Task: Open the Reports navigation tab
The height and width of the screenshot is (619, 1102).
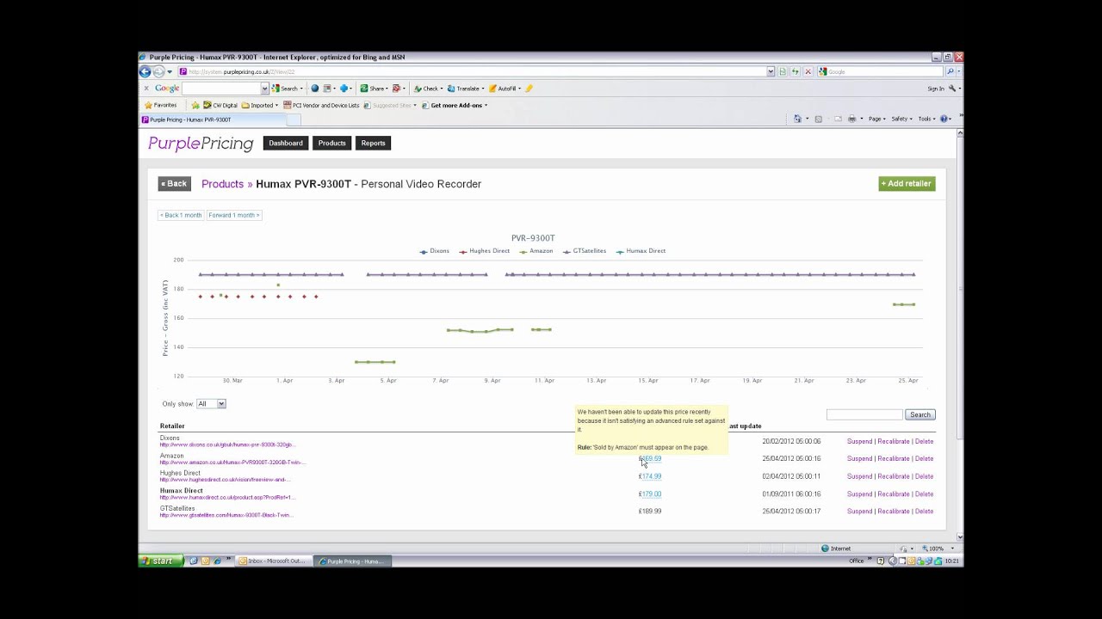Action: click(x=373, y=143)
